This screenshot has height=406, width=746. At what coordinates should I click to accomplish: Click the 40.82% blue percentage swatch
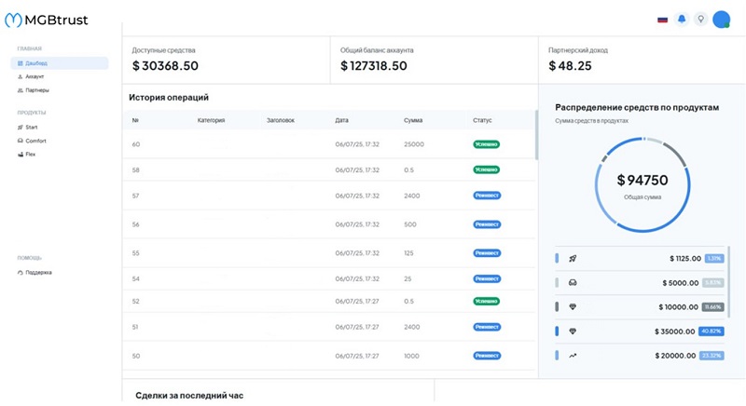(711, 331)
